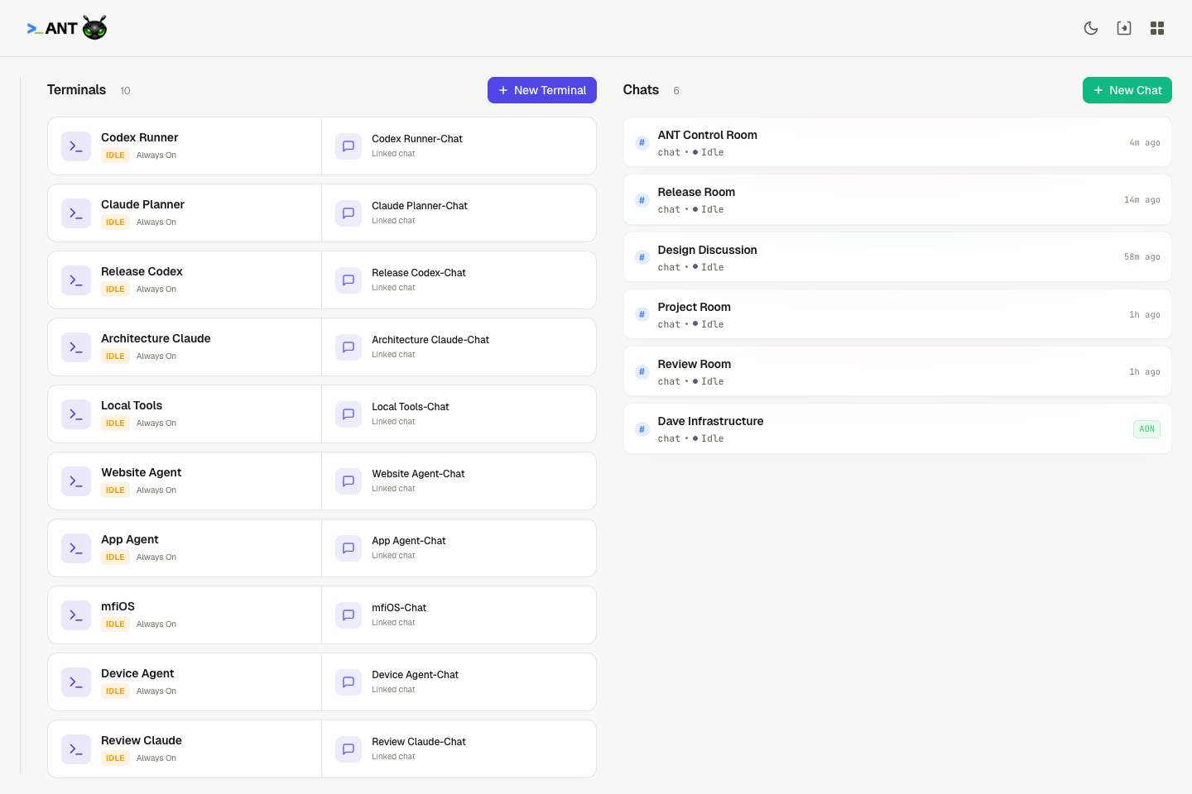Toggle Always On for the mfiOS terminal
The image size is (1192, 794).
pyautogui.click(x=156, y=624)
